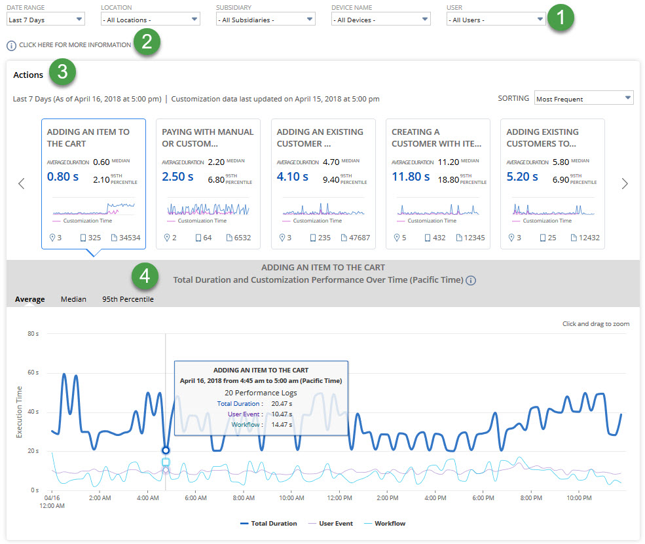Click the square Workflow marker on chart
The width and height of the screenshot is (645, 544).
click(x=166, y=462)
